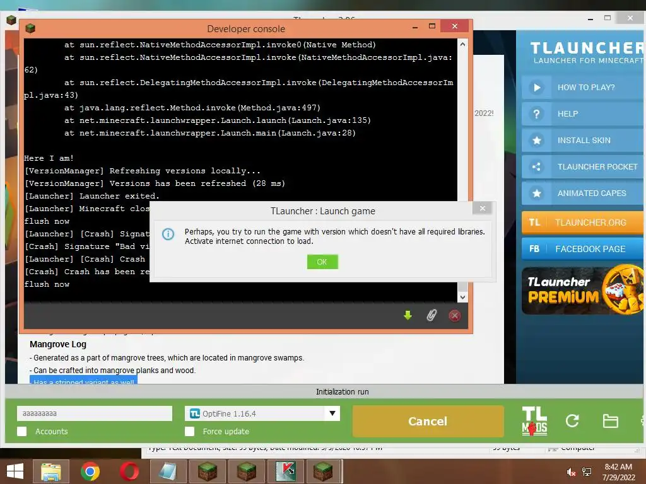Viewport: 646px width, 484px height.
Task: Click the red clear icon in Developer console
Action: (x=454, y=316)
